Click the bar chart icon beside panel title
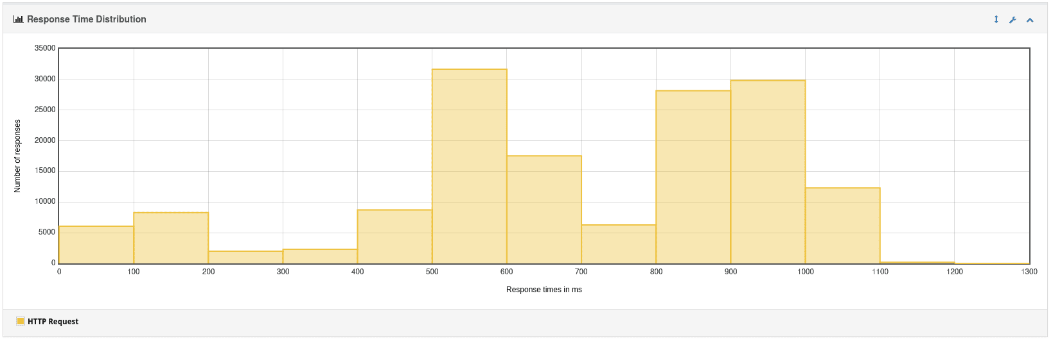 pyautogui.click(x=18, y=19)
